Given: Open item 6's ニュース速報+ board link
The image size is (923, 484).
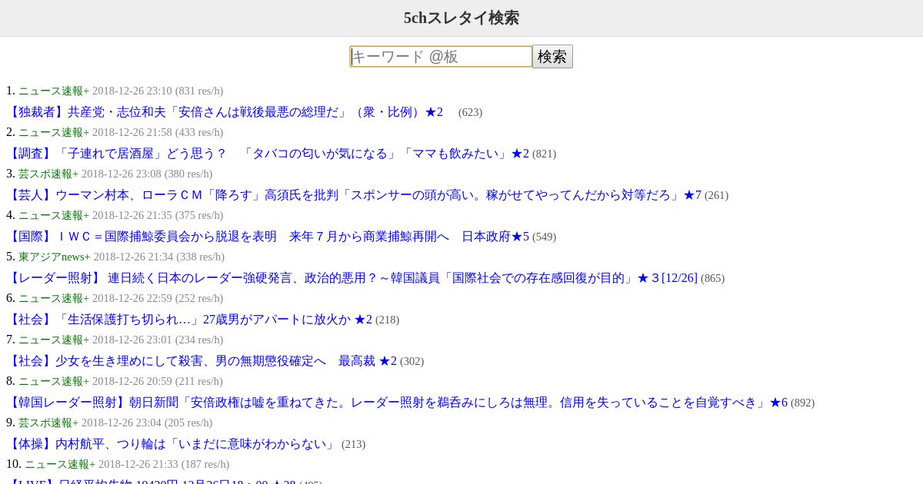Looking at the screenshot, I should (x=54, y=298).
